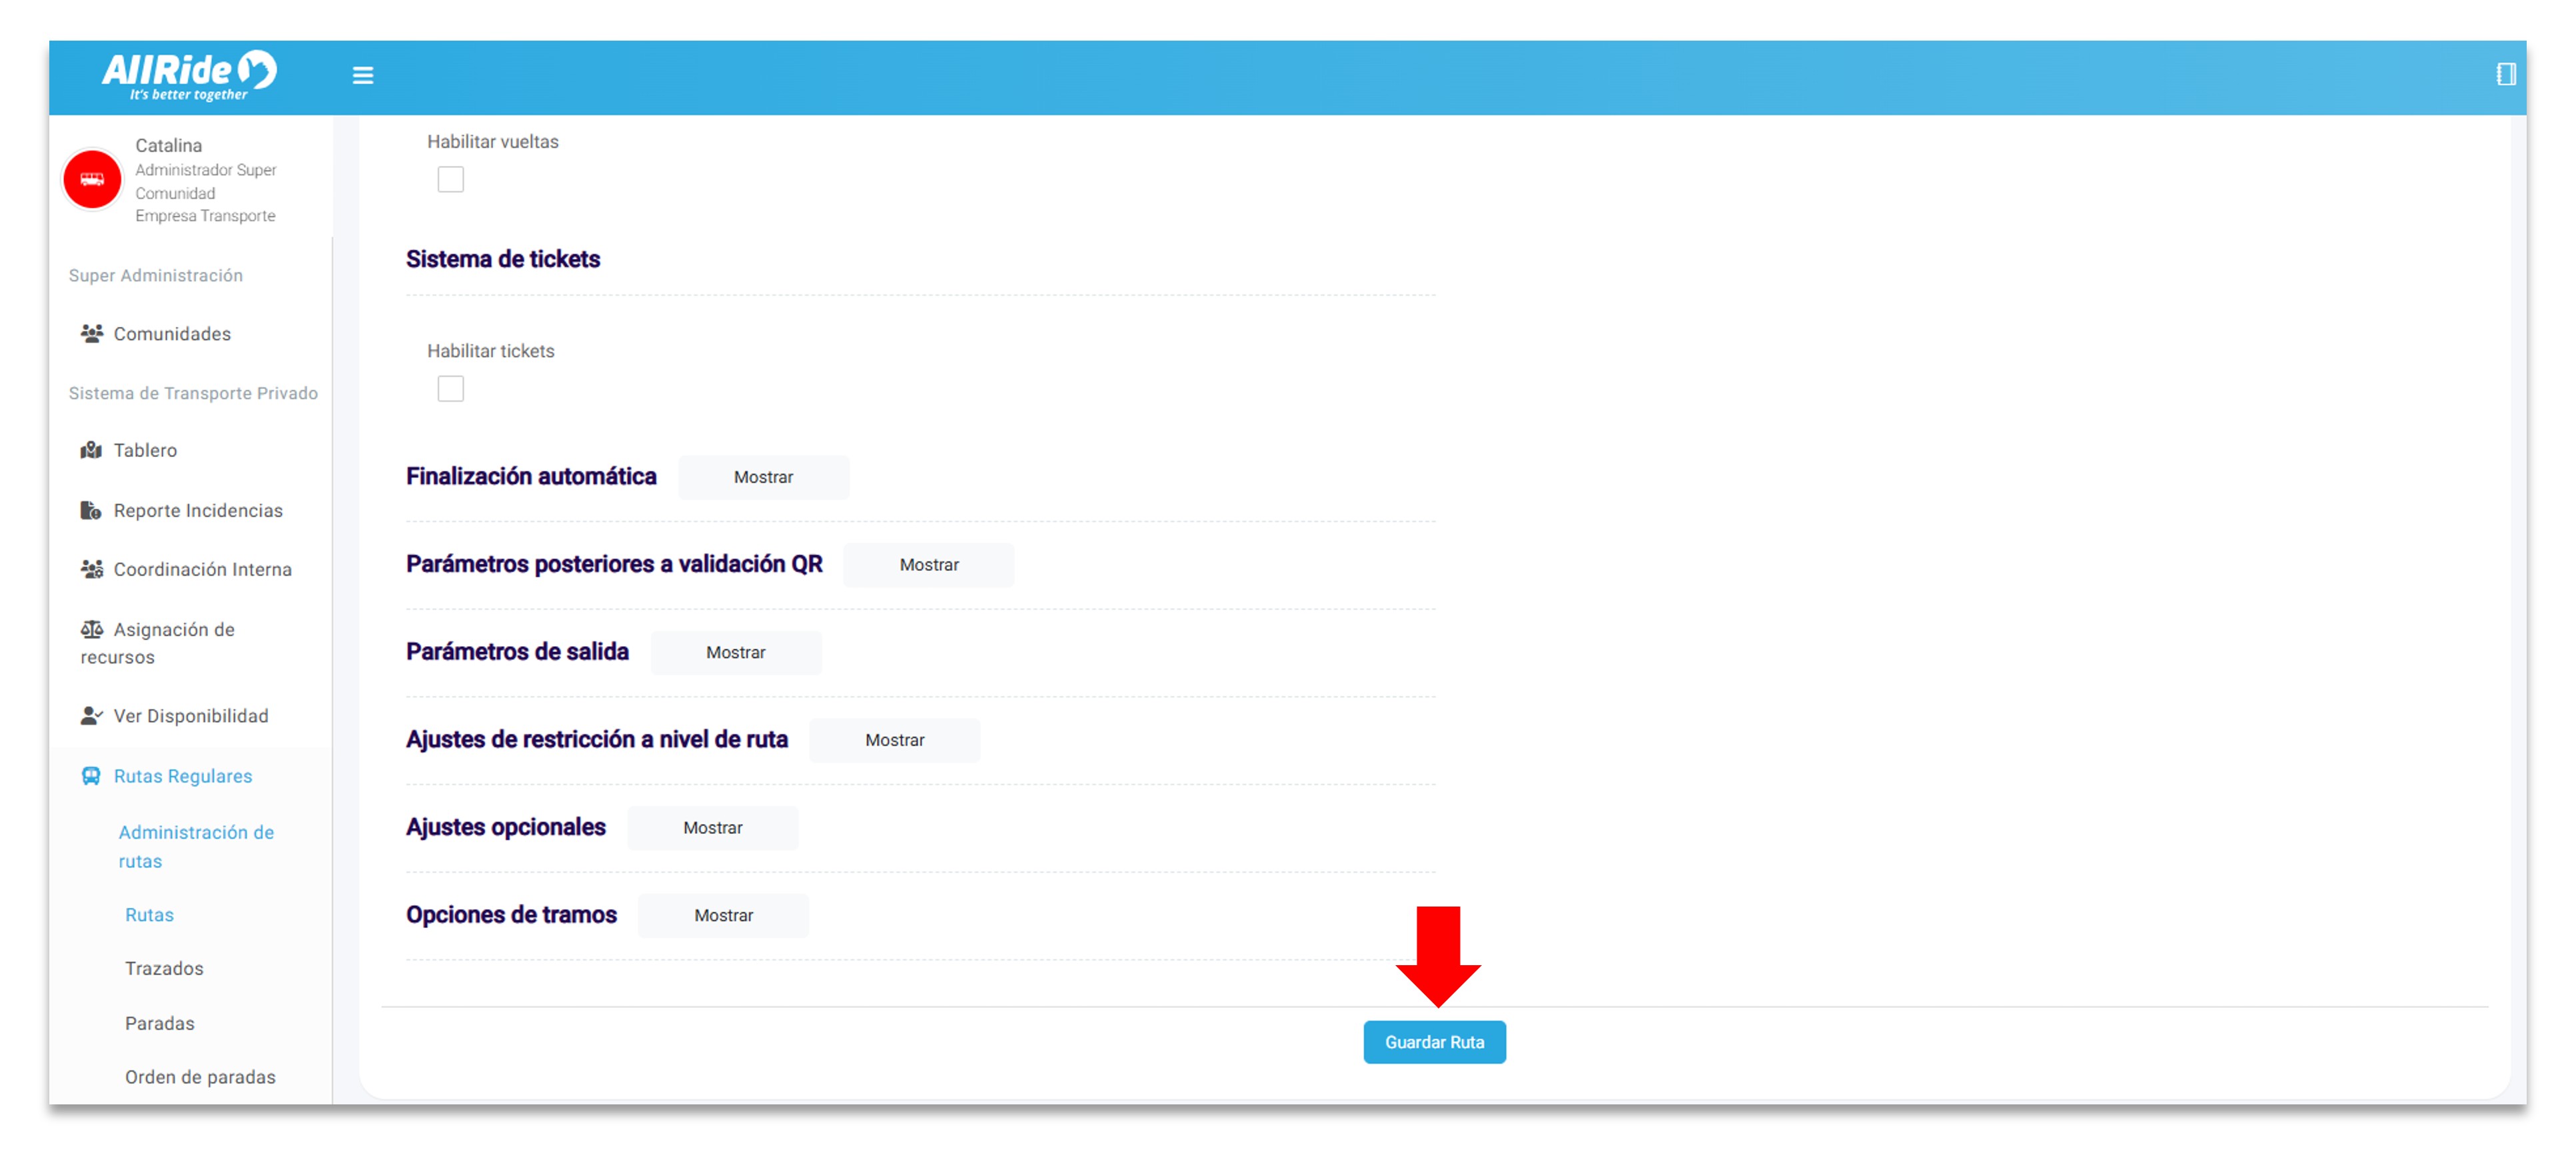Viewport: 2576px width, 1167px height.
Task: Click the Rutas Regulares bus icon
Action: tap(91, 776)
